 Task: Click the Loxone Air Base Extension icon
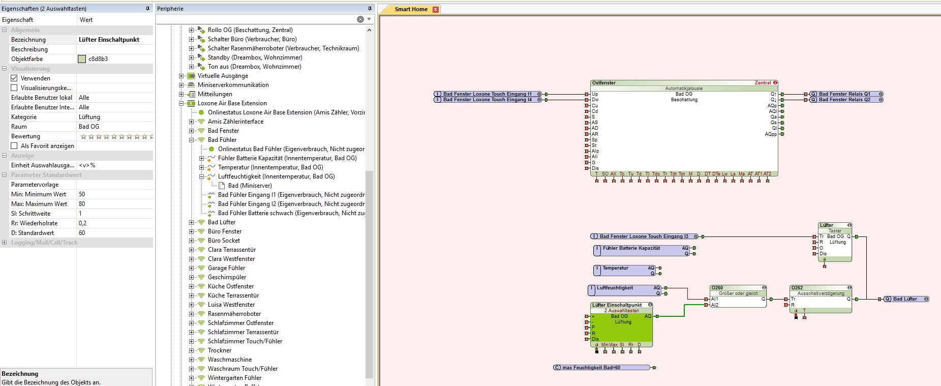[x=191, y=103]
